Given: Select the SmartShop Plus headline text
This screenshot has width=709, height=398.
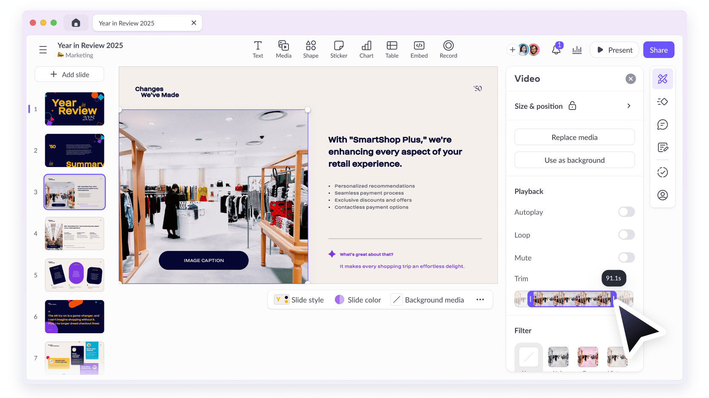Looking at the screenshot, I should click(x=395, y=152).
